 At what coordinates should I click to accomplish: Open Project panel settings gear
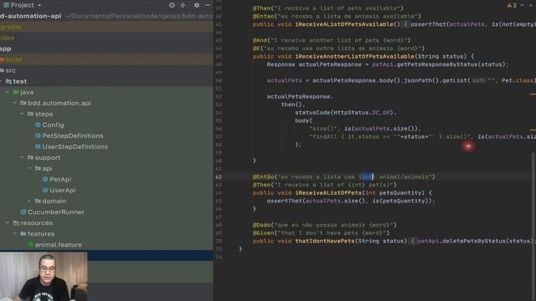click(197, 5)
